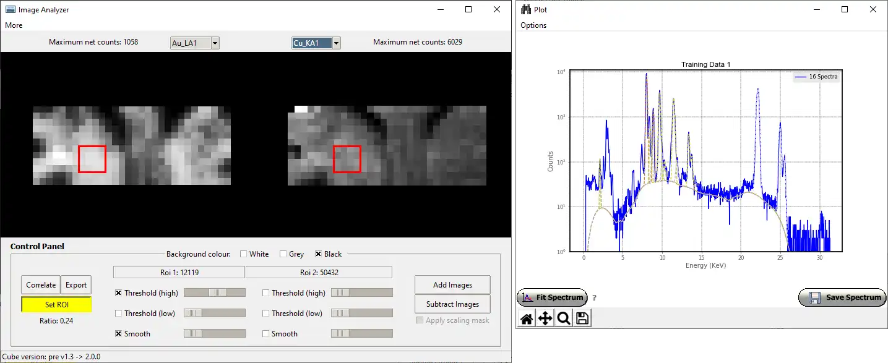The image size is (888, 363).
Task: Enable Threshold (low) for Roi 2
Action: click(x=266, y=314)
